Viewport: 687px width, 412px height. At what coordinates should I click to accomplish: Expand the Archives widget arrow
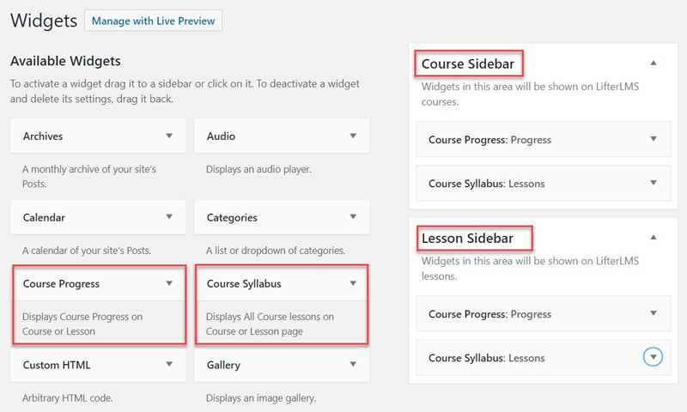pos(169,136)
